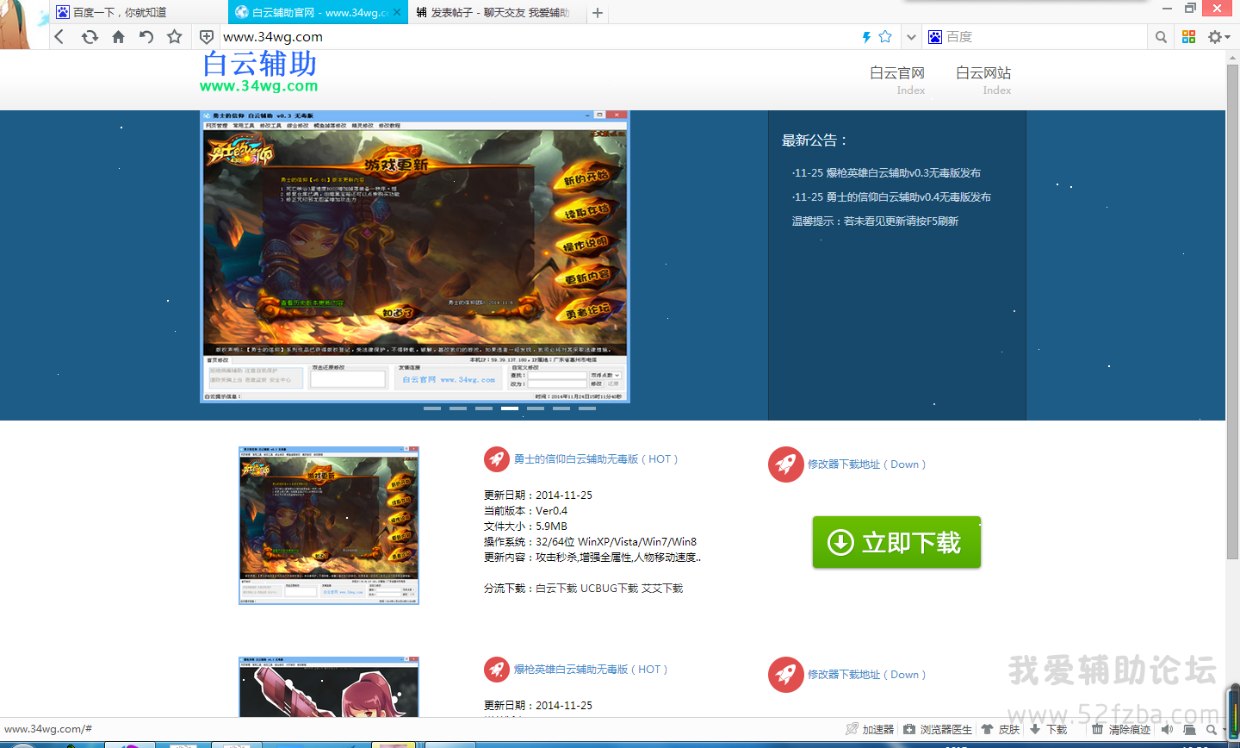Image resolution: width=1240 pixels, height=748 pixels.
Task: Open the 白云网站 Index menu item
Action: 983,80
